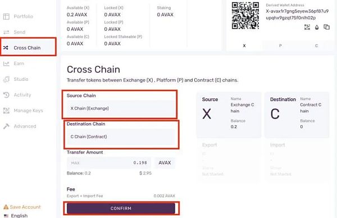This screenshot has width=337, height=218.
Task: Select the X chain address tab
Action: (x=244, y=46)
